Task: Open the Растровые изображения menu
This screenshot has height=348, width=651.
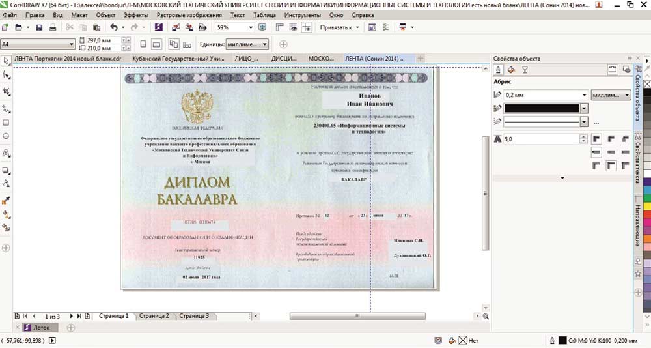Action: click(x=189, y=15)
